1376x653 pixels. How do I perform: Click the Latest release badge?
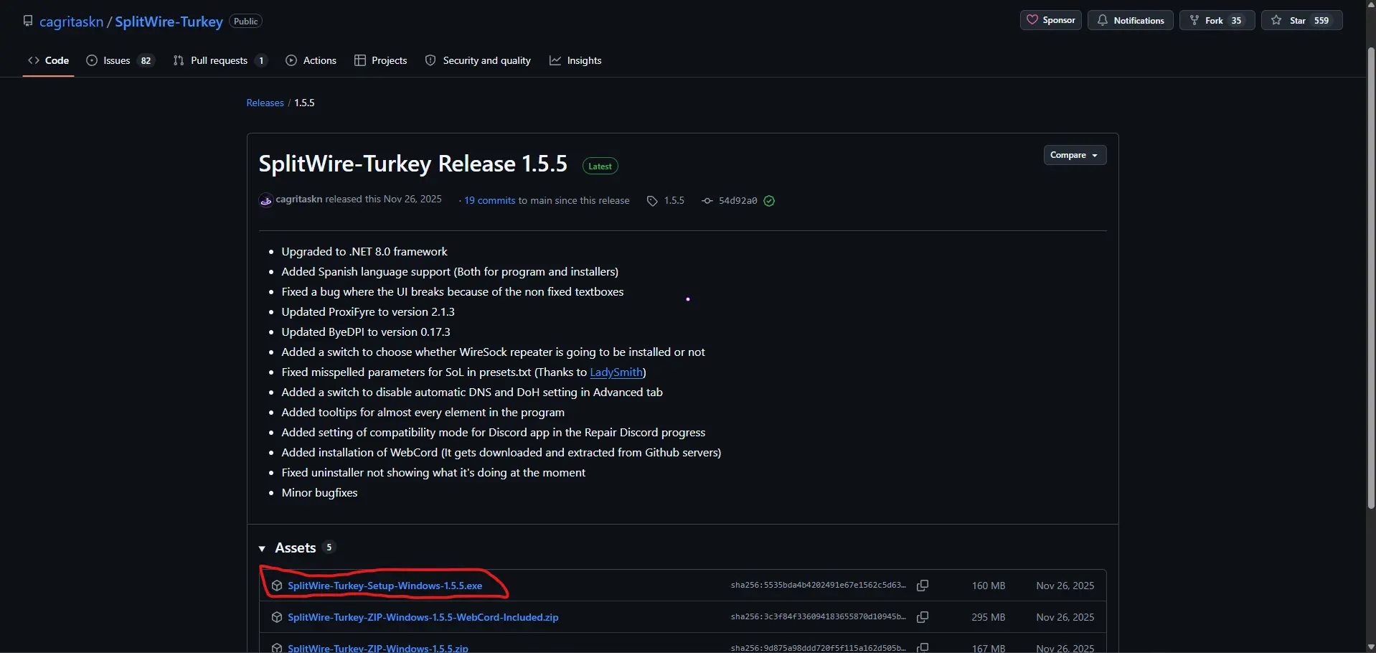[x=600, y=166]
